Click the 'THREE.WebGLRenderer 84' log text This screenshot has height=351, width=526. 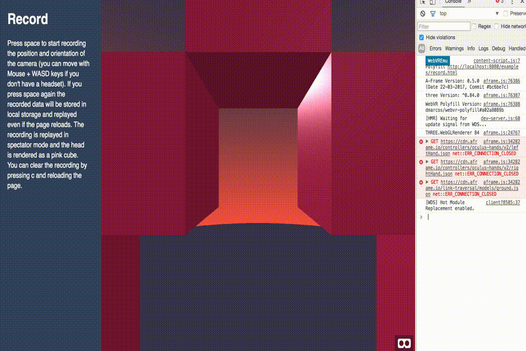[452, 133]
